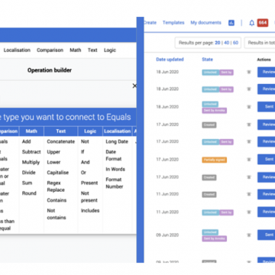
Task: Click trash icon on first Created row
Action: point(249,125)
